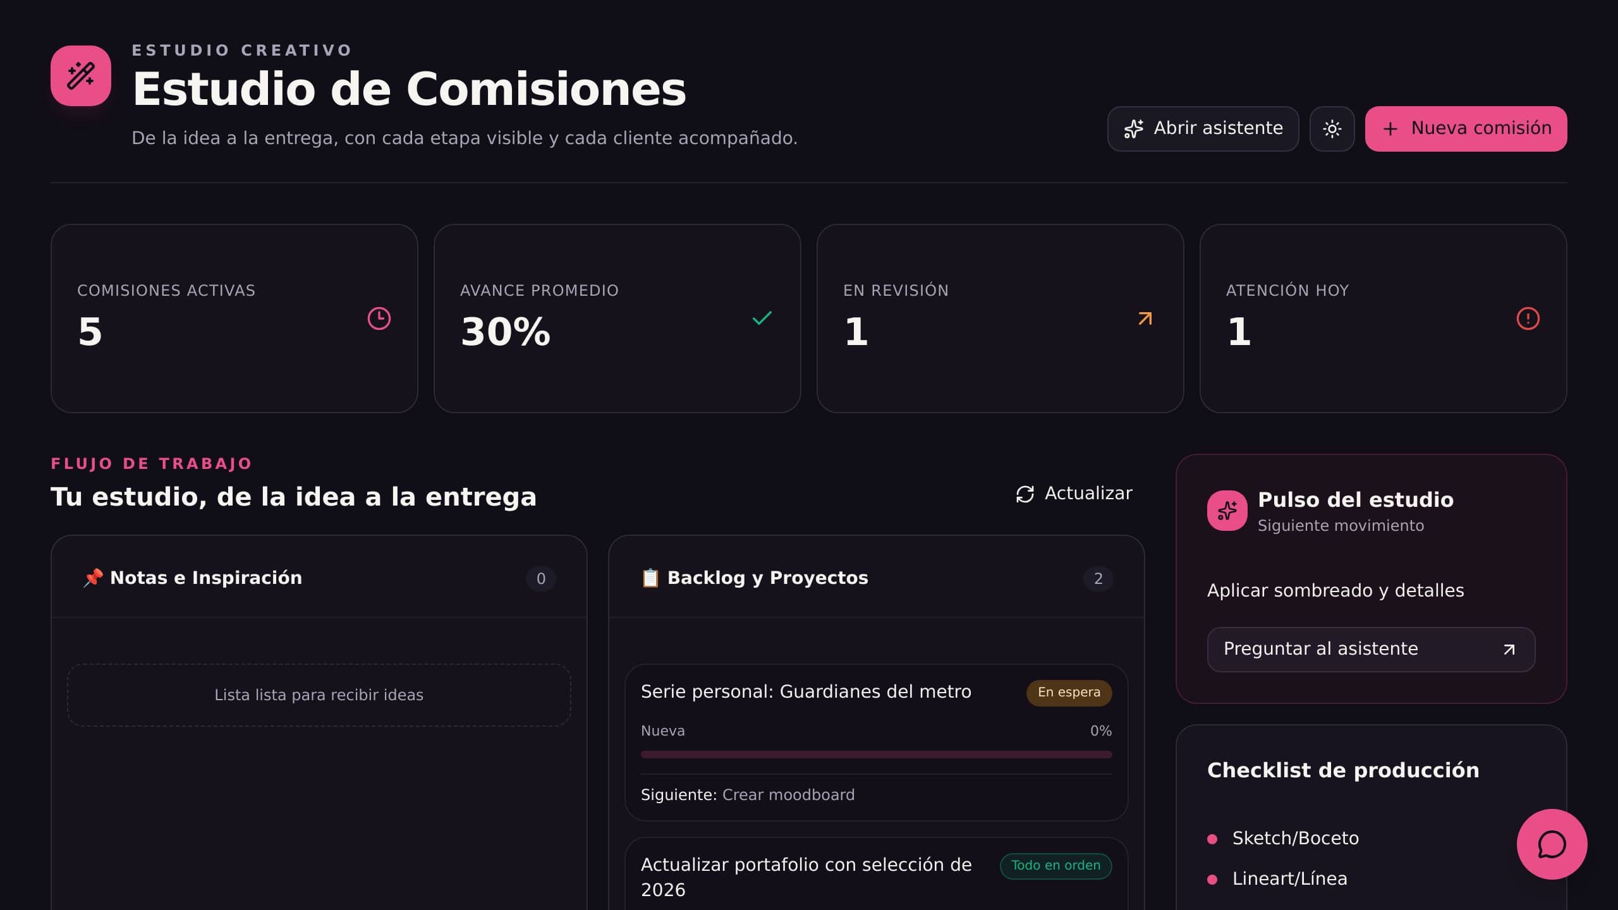Create a Nueva comisión
This screenshot has width=1618, height=910.
[1466, 129]
